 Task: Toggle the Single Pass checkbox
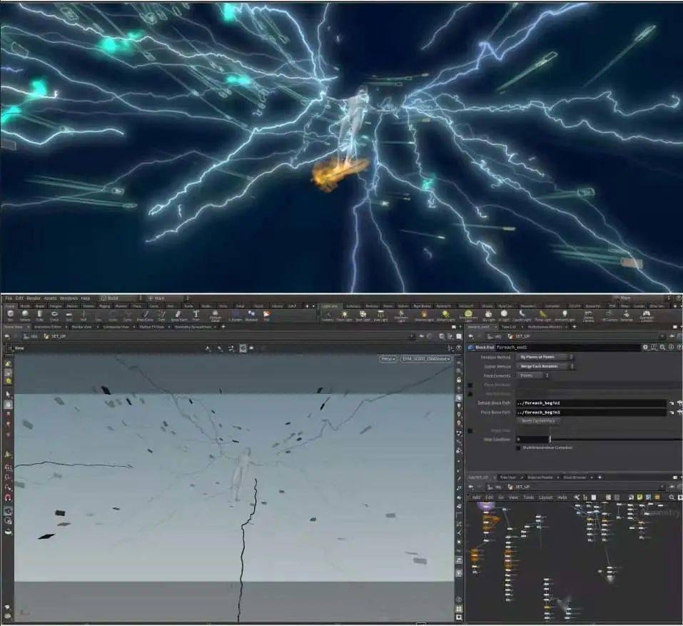470,430
